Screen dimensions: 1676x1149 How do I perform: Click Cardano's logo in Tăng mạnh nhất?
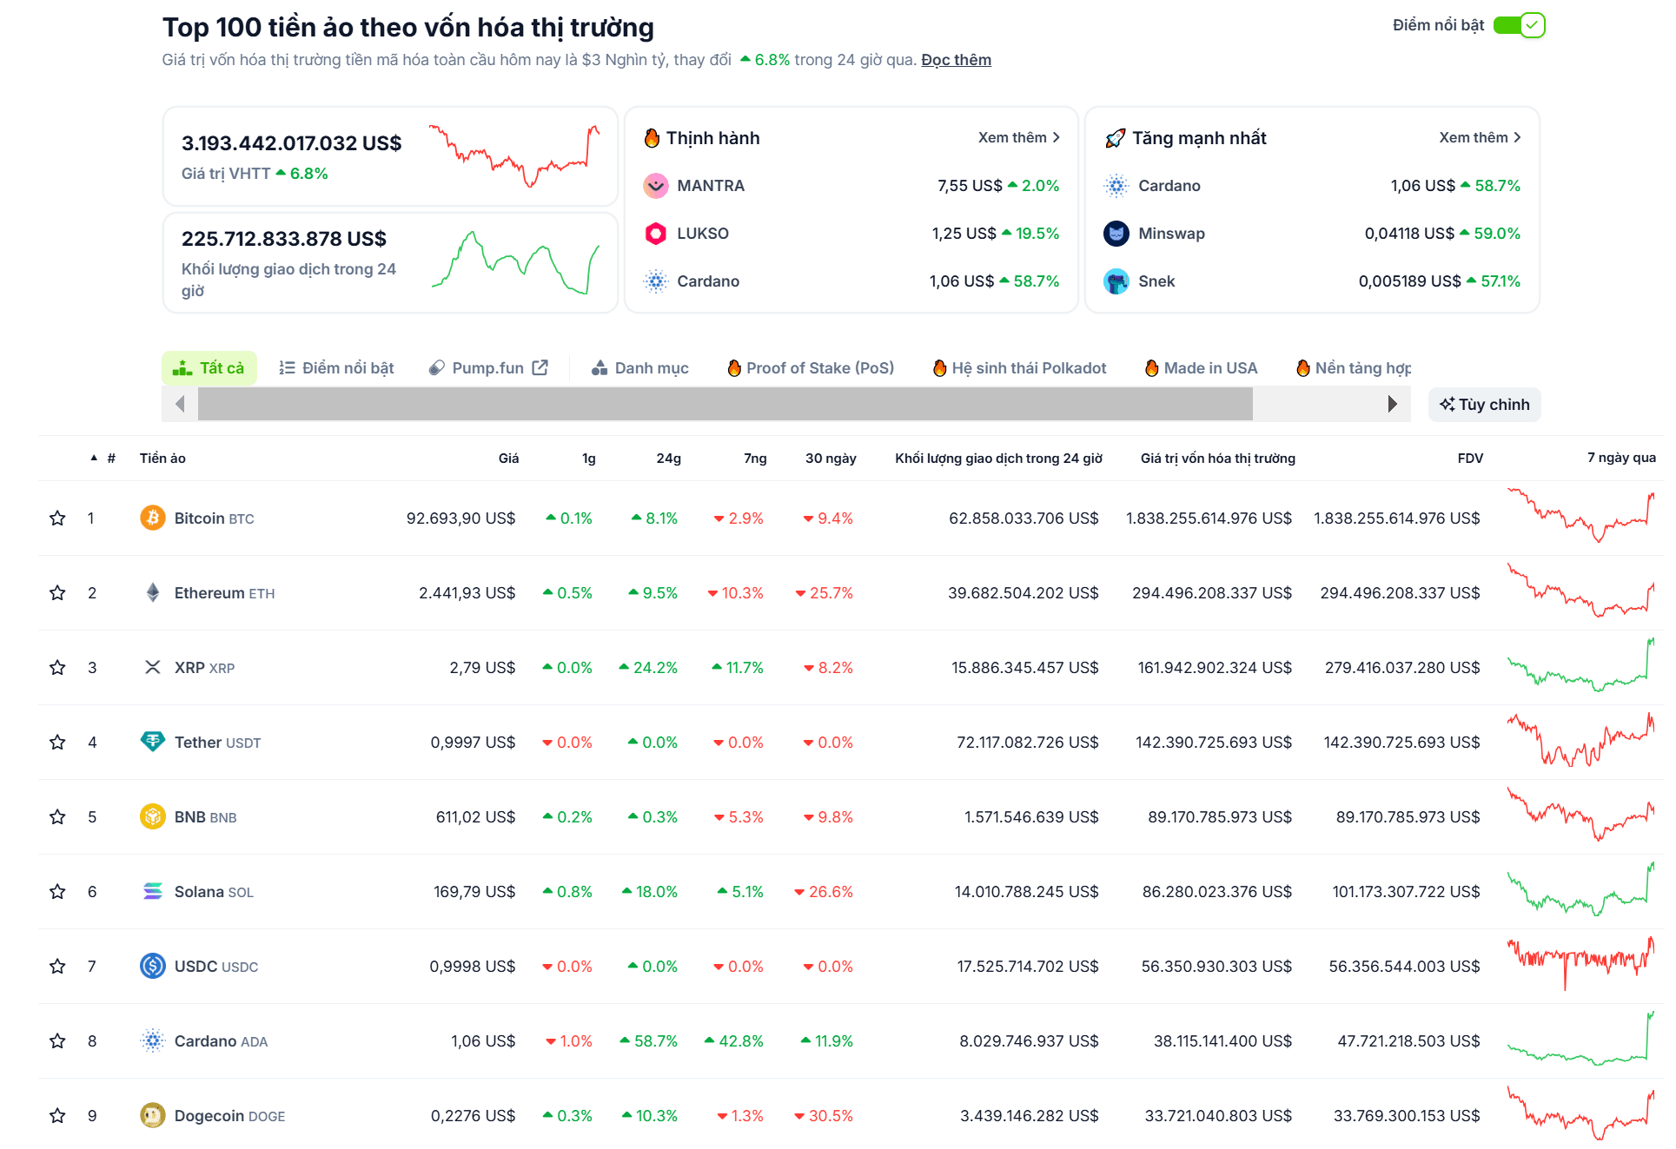(x=1116, y=186)
